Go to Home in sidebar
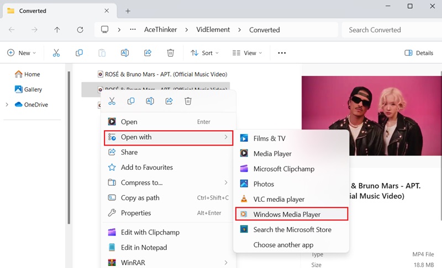The image size is (442, 268). [x=27, y=74]
